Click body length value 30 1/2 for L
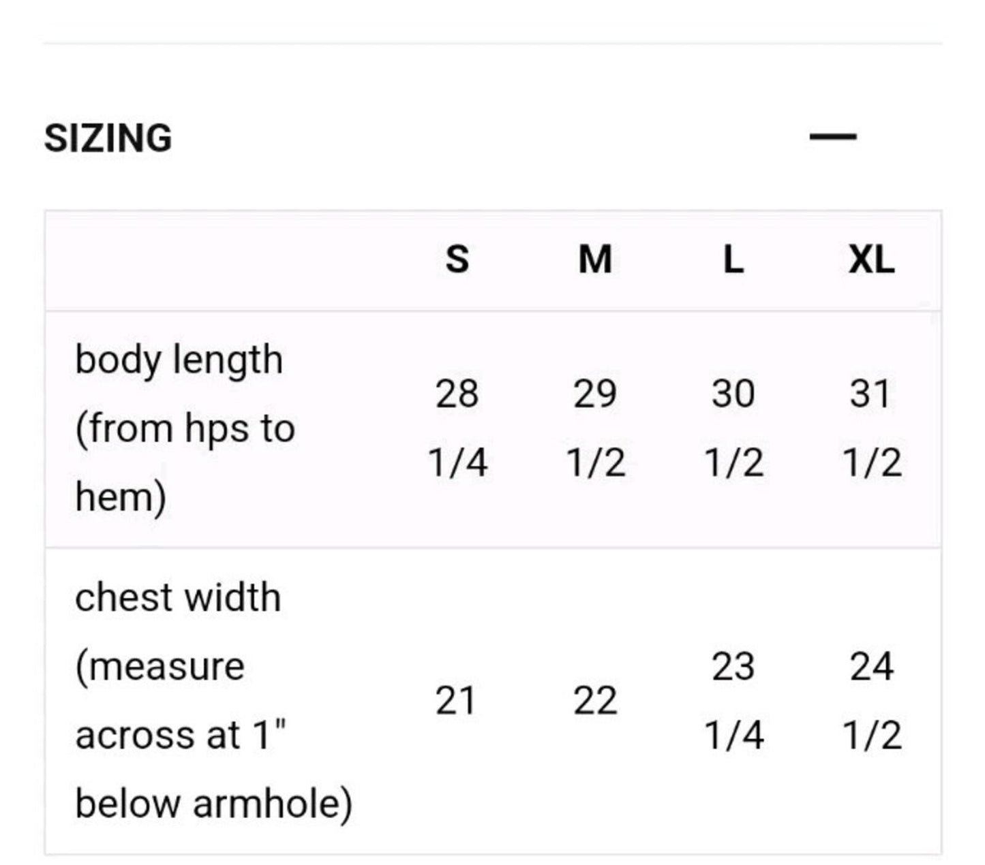Viewport: 985px width, 865px height. pos(733,428)
